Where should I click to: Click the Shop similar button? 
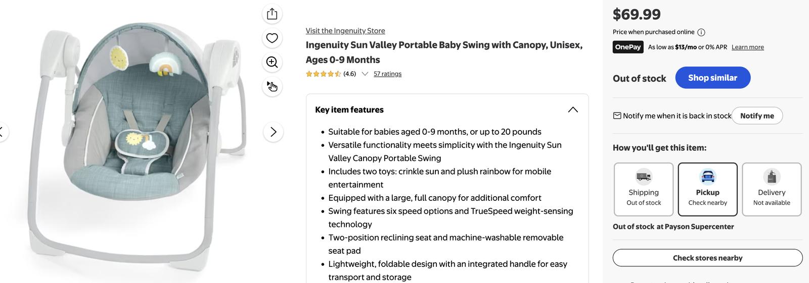point(713,78)
